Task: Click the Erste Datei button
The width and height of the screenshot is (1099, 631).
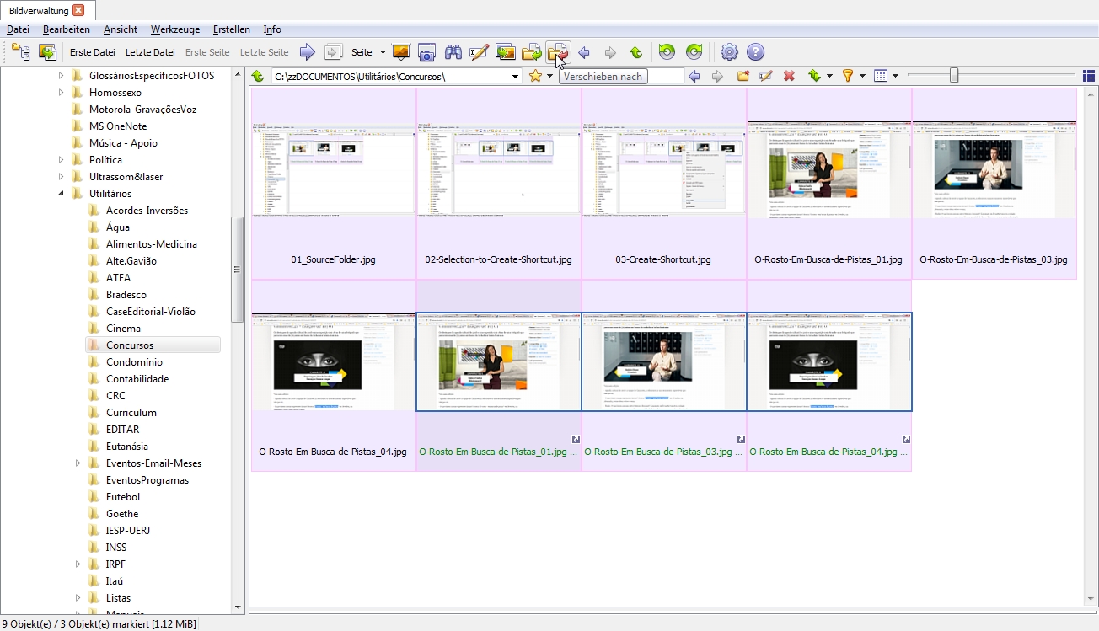Action: click(93, 52)
